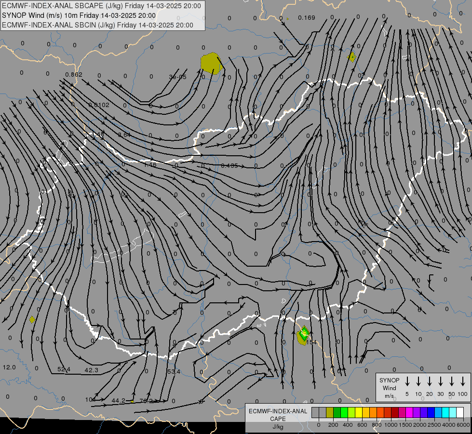The image size is (472, 434).
Task: Select the white swatch at 6000
Action: click(460, 413)
